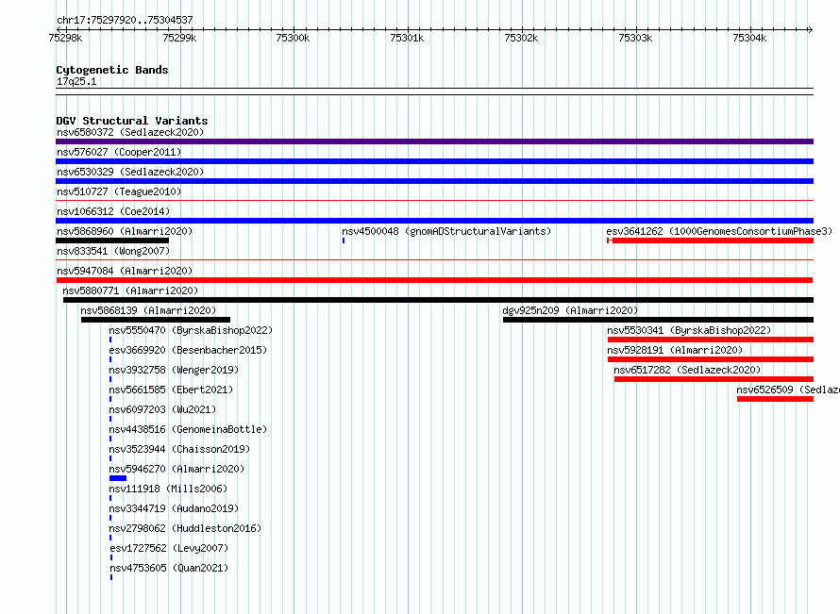Screen dimensions: 840x614
Task: Click nsv2798062 (Huddleston2016) label
Action: 185,528
